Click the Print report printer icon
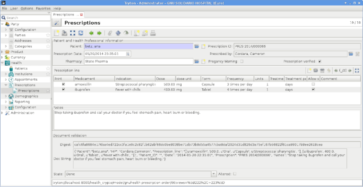The height and width of the screenshot is (187, 363). (153, 33)
